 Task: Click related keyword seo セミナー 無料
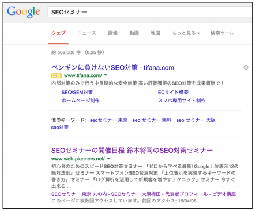tap(152, 120)
